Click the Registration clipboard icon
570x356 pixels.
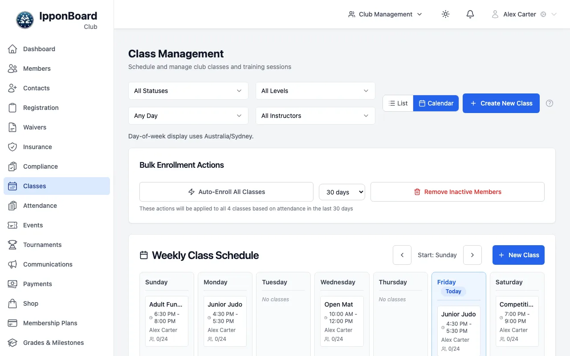click(12, 108)
